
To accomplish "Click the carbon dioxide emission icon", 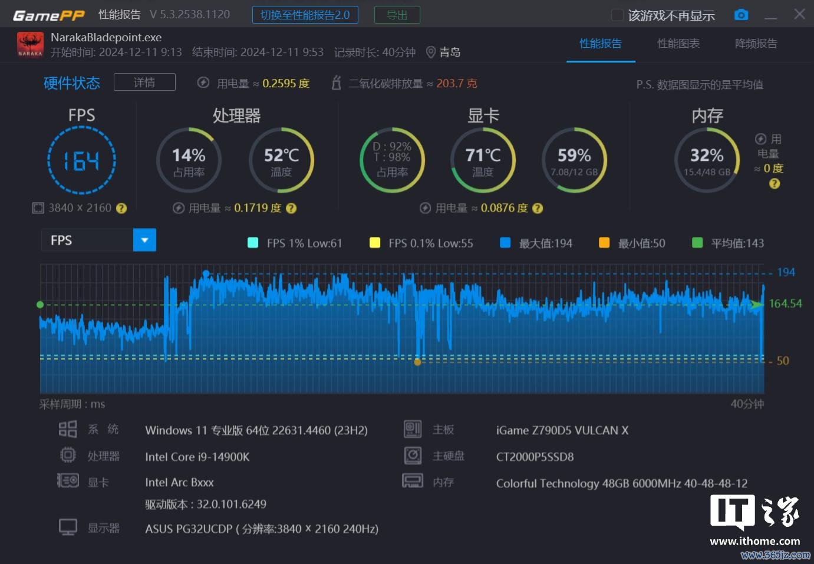I will [337, 83].
